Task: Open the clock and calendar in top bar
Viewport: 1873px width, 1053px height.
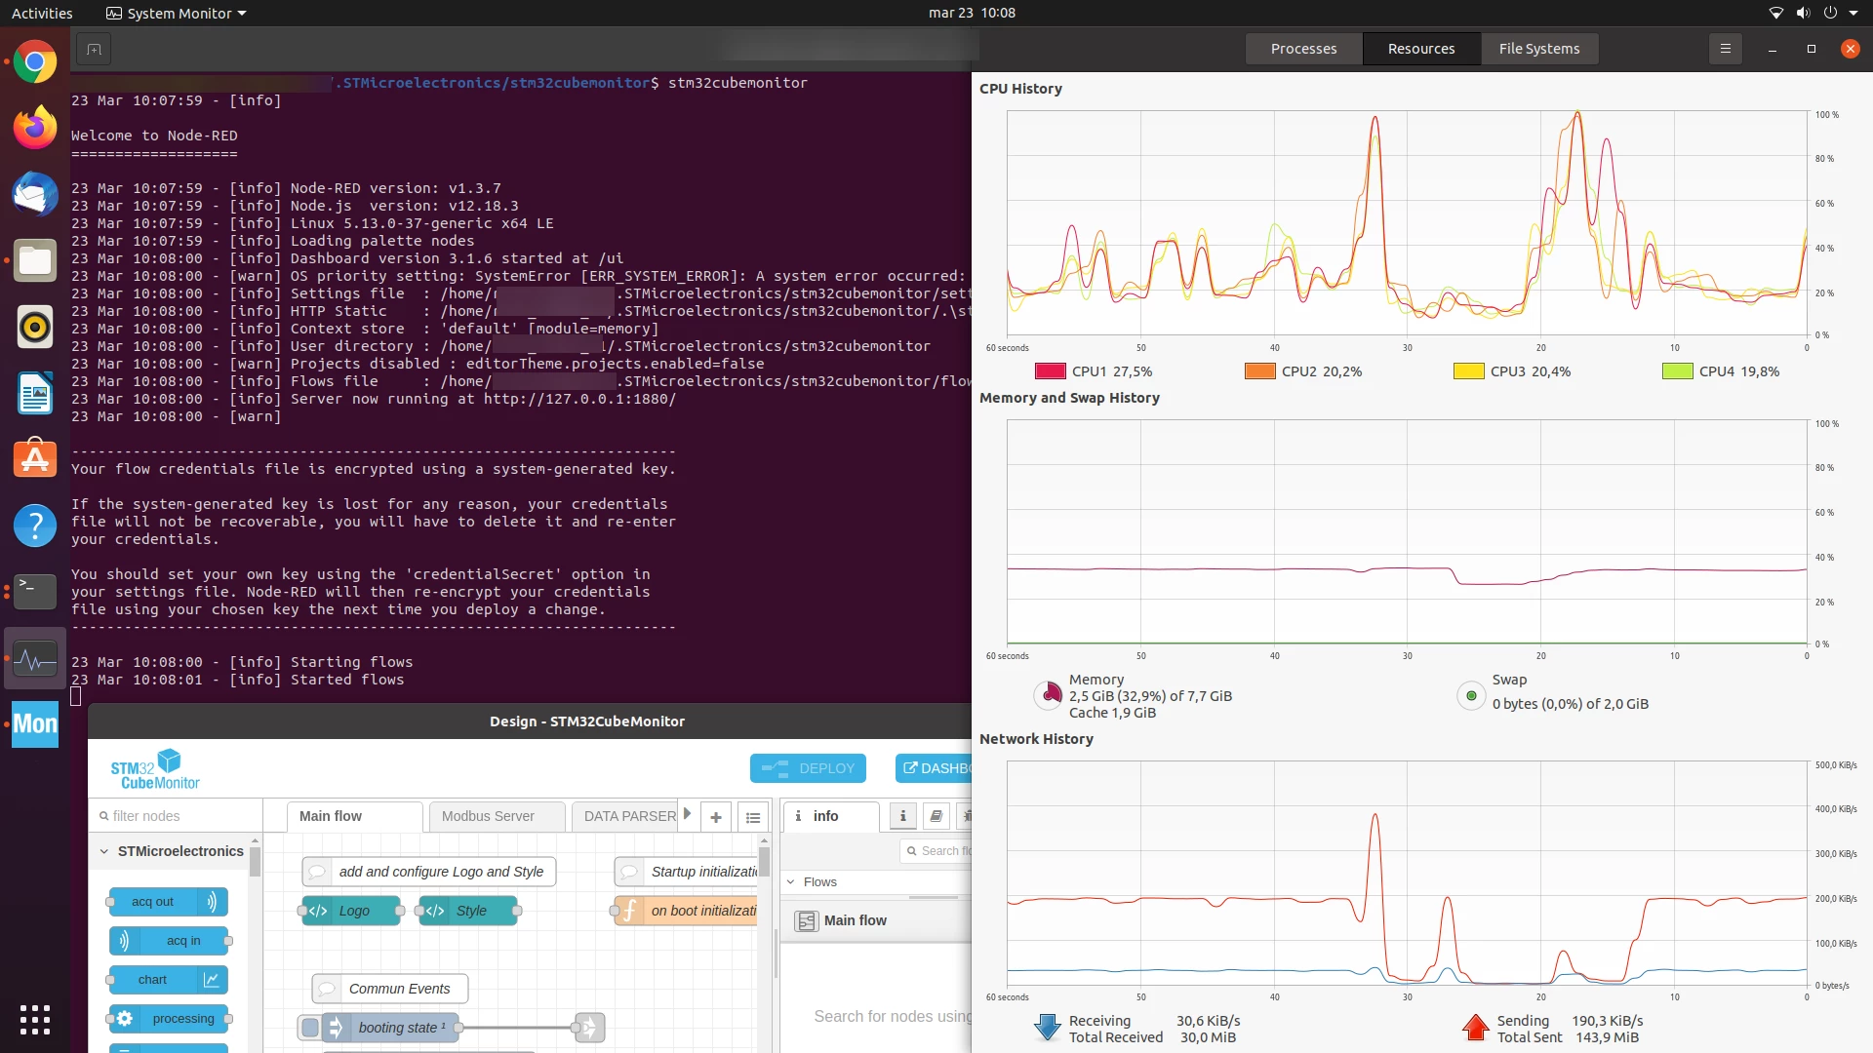Action: click(972, 14)
